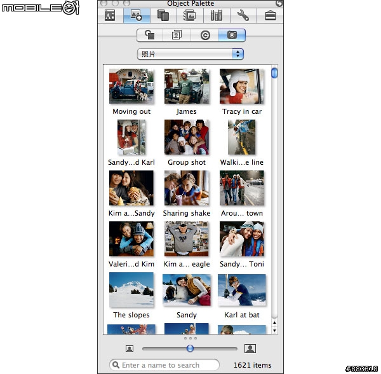Select the James photo
The height and width of the screenshot is (374, 381).
click(x=187, y=86)
